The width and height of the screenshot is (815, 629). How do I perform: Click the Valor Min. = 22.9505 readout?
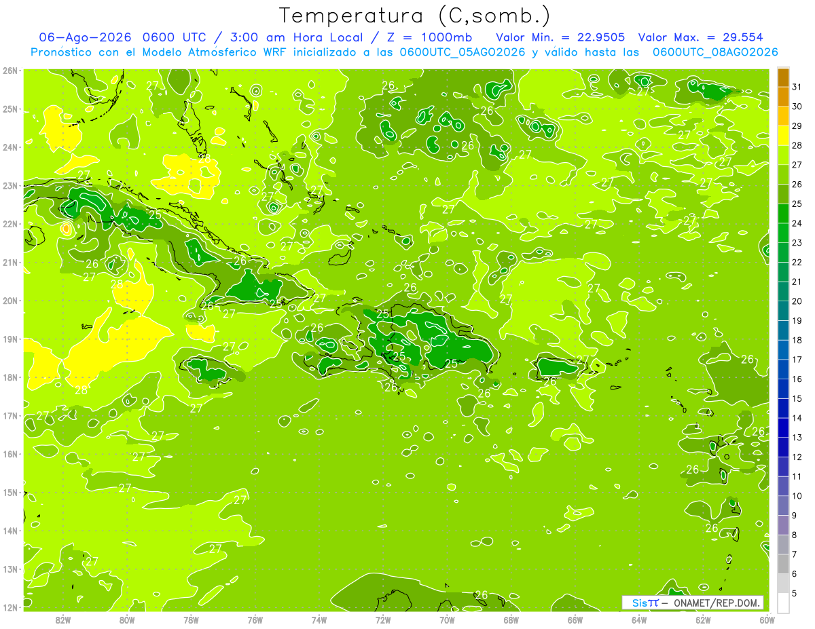560,37
